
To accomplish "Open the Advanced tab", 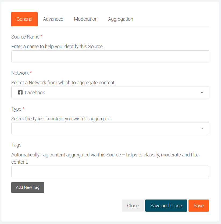I will coord(53,19).
